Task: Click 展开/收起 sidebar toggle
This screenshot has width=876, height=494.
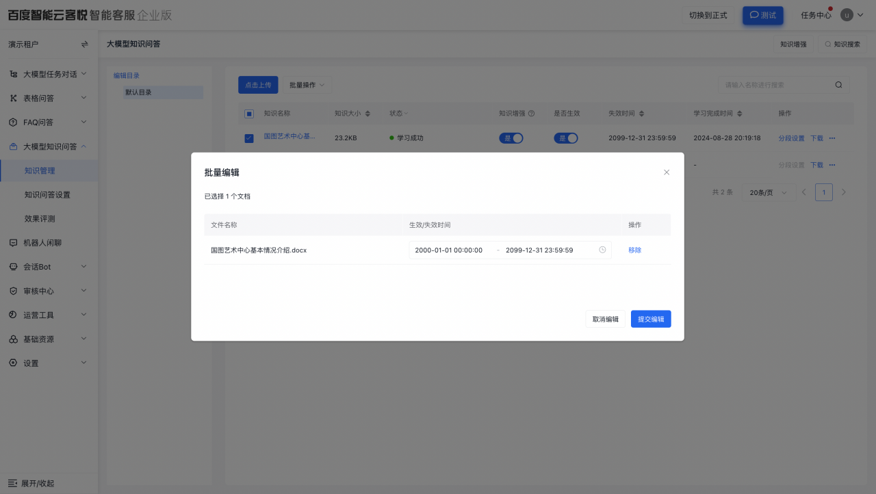Action: pyautogui.click(x=31, y=483)
